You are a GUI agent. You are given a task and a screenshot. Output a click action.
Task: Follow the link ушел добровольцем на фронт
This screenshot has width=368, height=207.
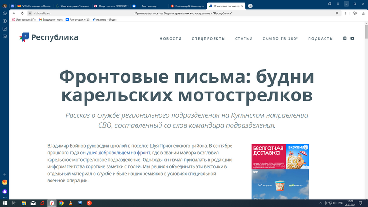(118, 153)
